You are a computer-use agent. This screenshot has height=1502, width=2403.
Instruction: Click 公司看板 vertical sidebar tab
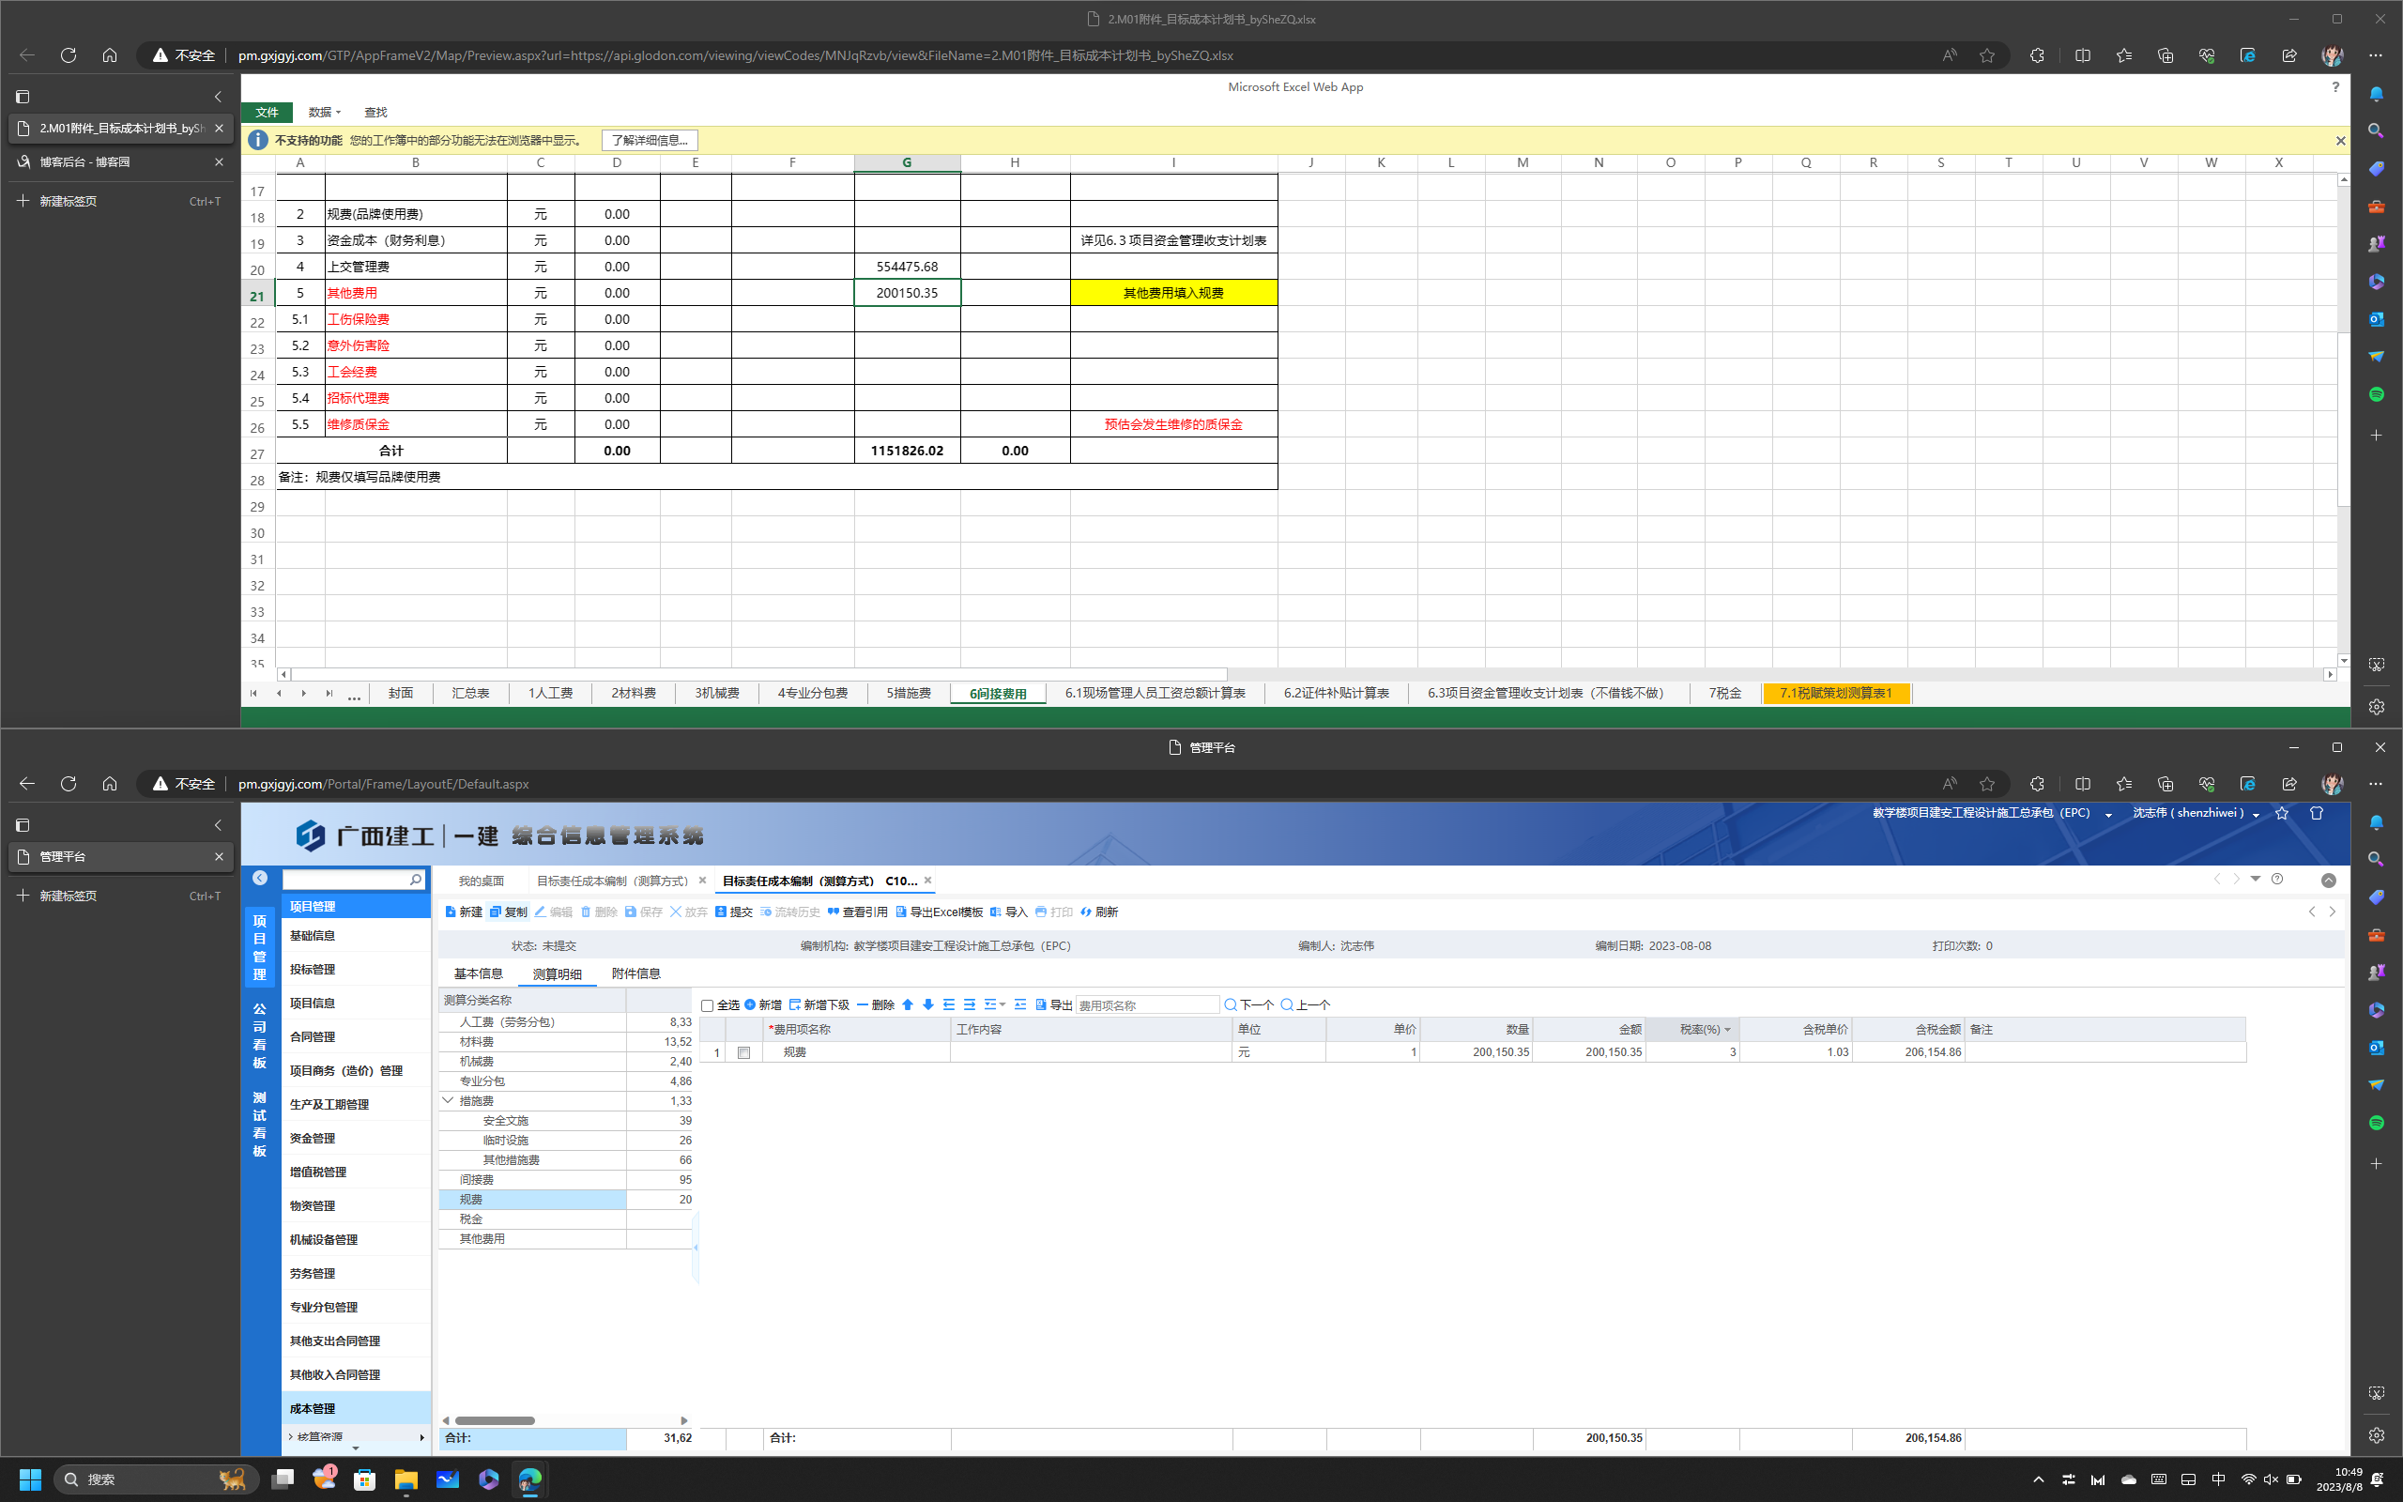click(x=259, y=1035)
